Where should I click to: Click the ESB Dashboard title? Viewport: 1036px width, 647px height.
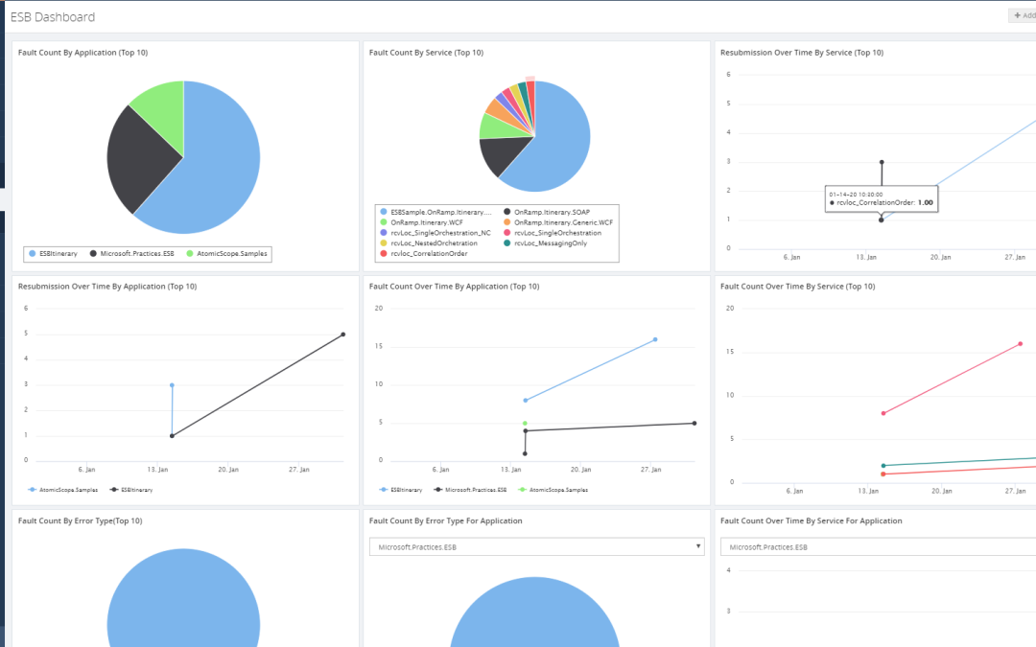click(x=53, y=17)
